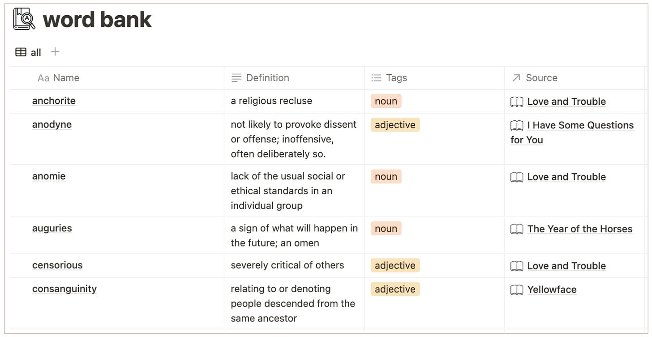Screen dimensions: 652x337
Task: Click book icon next to Yellowface
Action: click(517, 290)
